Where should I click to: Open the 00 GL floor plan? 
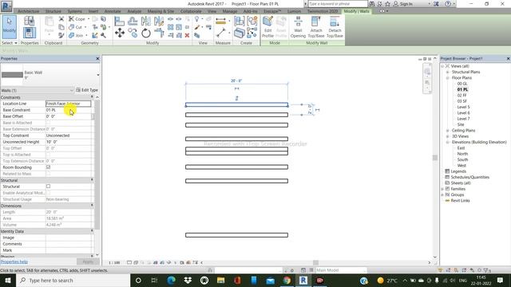[462, 84]
